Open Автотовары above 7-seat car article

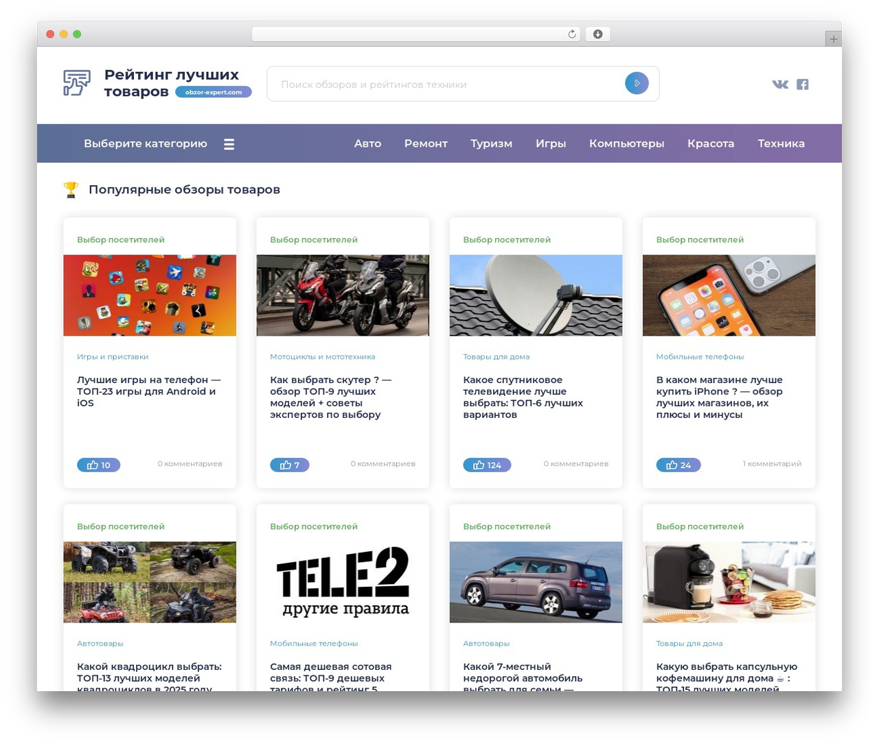point(486,644)
